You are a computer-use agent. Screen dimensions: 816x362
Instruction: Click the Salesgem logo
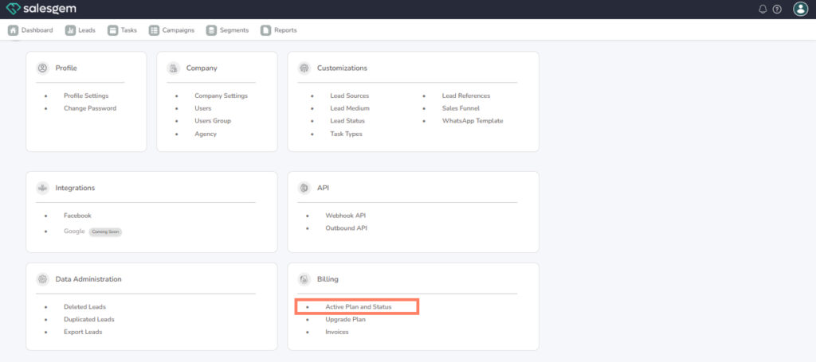[x=46, y=9]
